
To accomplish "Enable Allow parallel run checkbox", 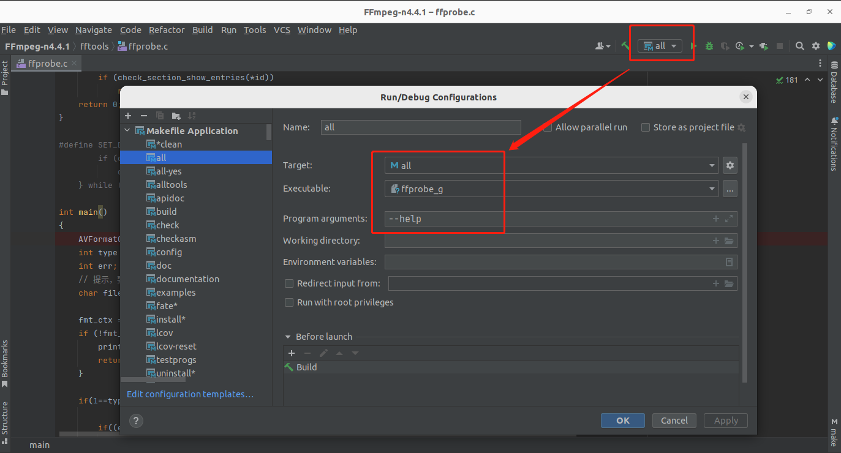I will coord(547,127).
